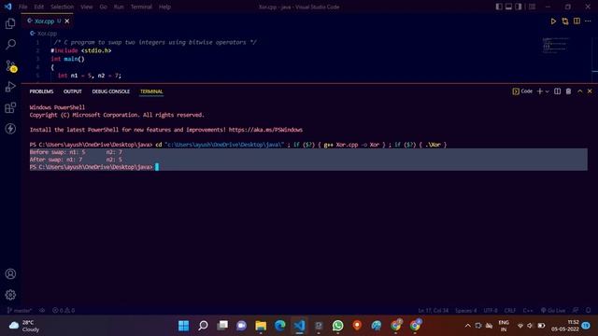Open the View menu
This screenshot has height=336, width=598.
pos(87,7)
